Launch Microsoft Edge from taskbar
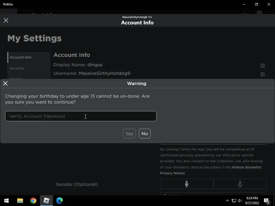The width and height of the screenshot is (275, 206). tap(59, 201)
